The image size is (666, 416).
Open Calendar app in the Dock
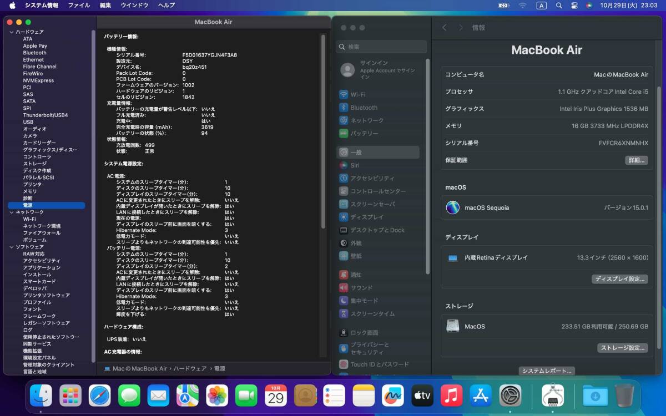click(276, 395)
